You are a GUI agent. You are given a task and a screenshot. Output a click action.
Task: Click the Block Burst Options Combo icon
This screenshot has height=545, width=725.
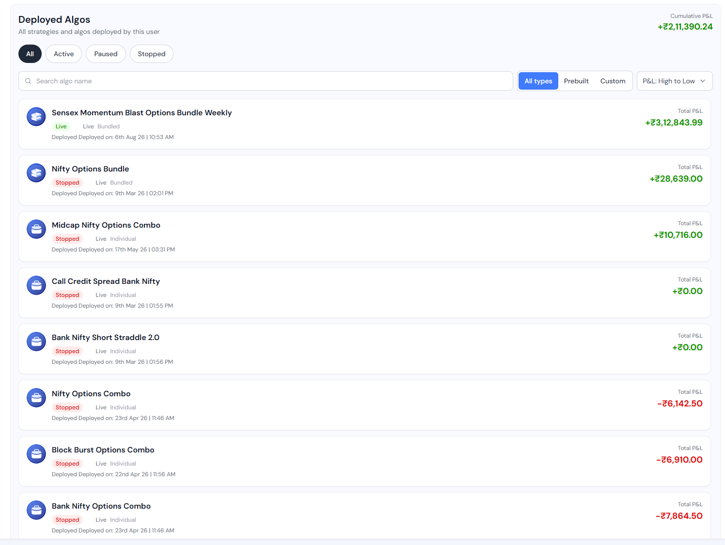(x=36, y=454)
